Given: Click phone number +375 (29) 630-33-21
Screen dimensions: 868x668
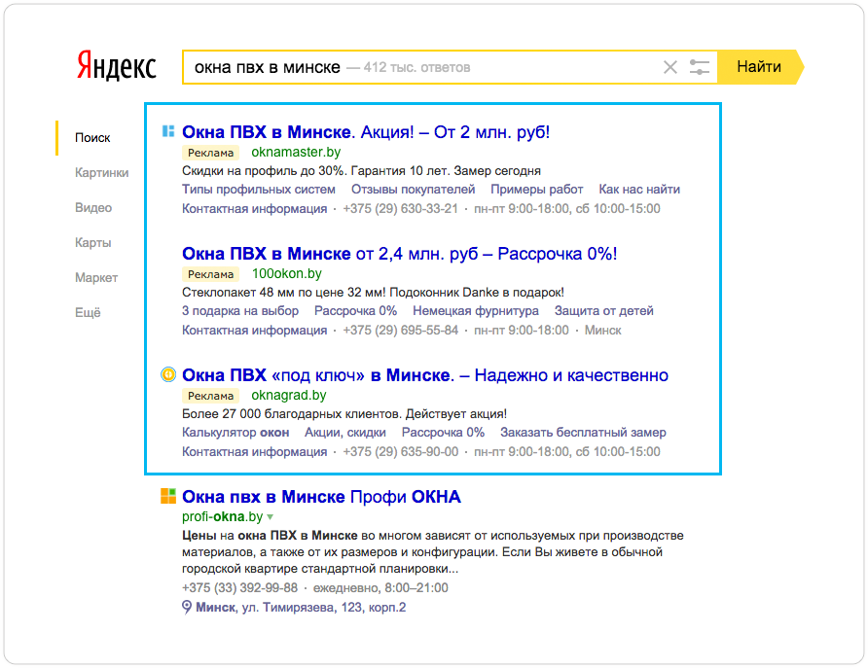Looking at the screenshot, I should 400,208.
